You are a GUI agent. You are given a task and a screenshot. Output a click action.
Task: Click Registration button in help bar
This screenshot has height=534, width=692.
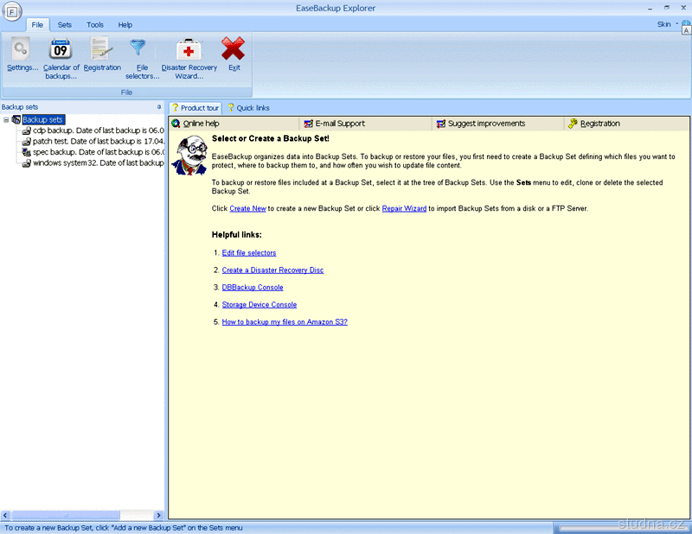626,124
